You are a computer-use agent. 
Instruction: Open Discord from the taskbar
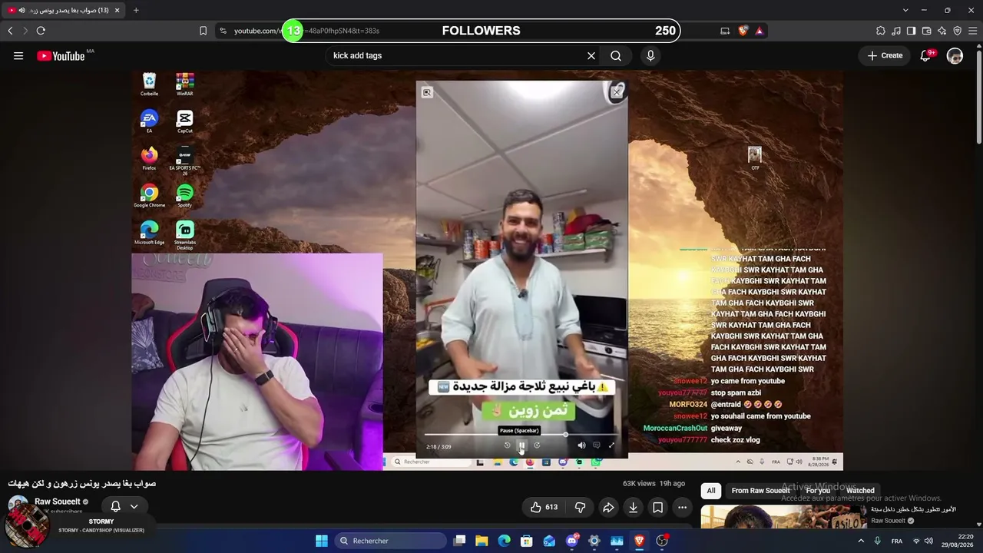[572, 541]
